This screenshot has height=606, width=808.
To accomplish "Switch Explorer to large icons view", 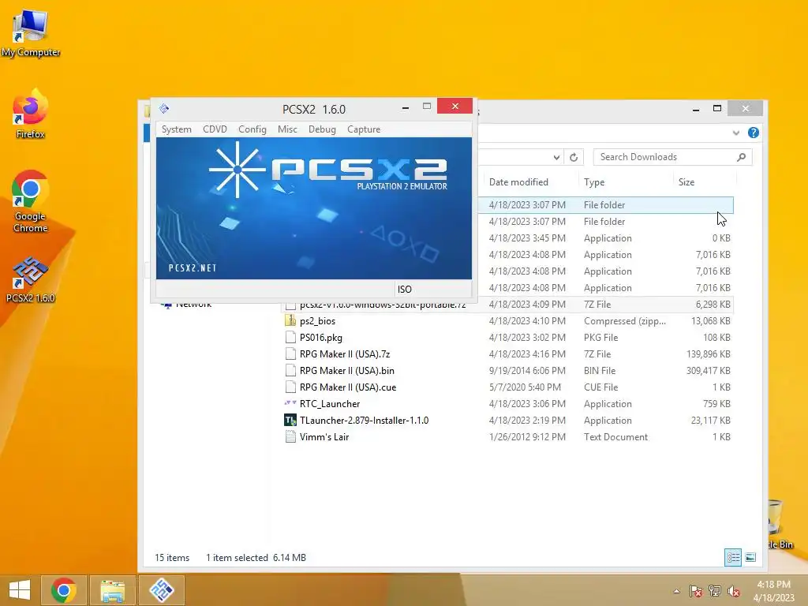I will pyautogui.click(x=751, y=557).
